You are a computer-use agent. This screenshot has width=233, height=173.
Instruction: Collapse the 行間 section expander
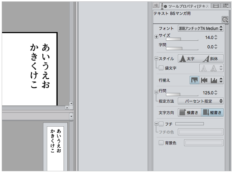(x=156, y=92)
